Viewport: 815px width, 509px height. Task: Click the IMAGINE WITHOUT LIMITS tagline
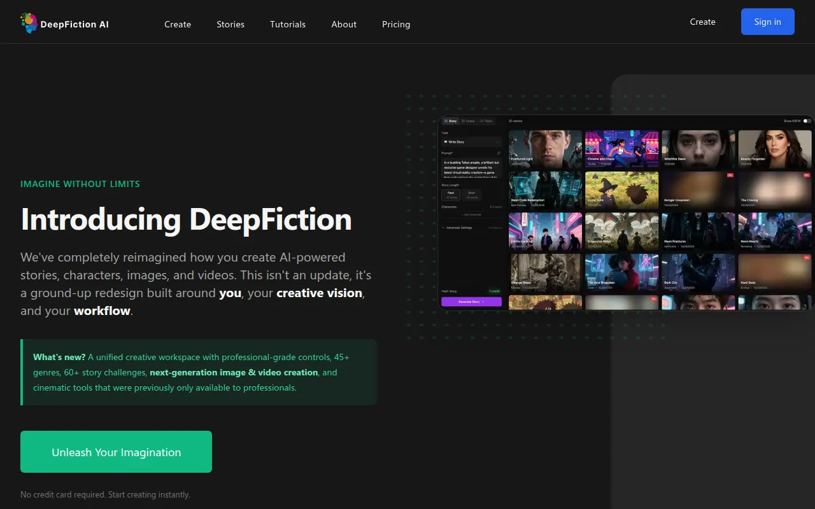click(80, 184)
